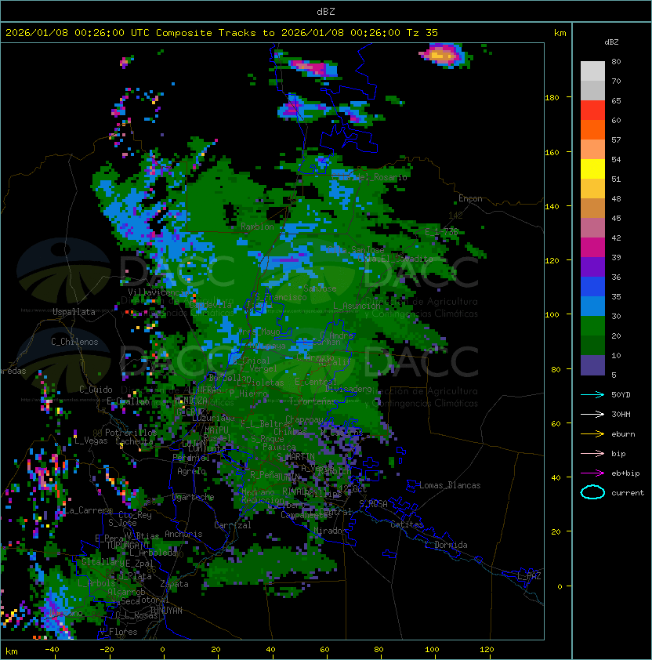The image size is (652, 660).
Task: Click the 'C_Guido' map label
Action: 96,390
